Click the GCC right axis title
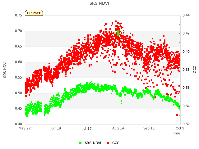 [195, 70]
